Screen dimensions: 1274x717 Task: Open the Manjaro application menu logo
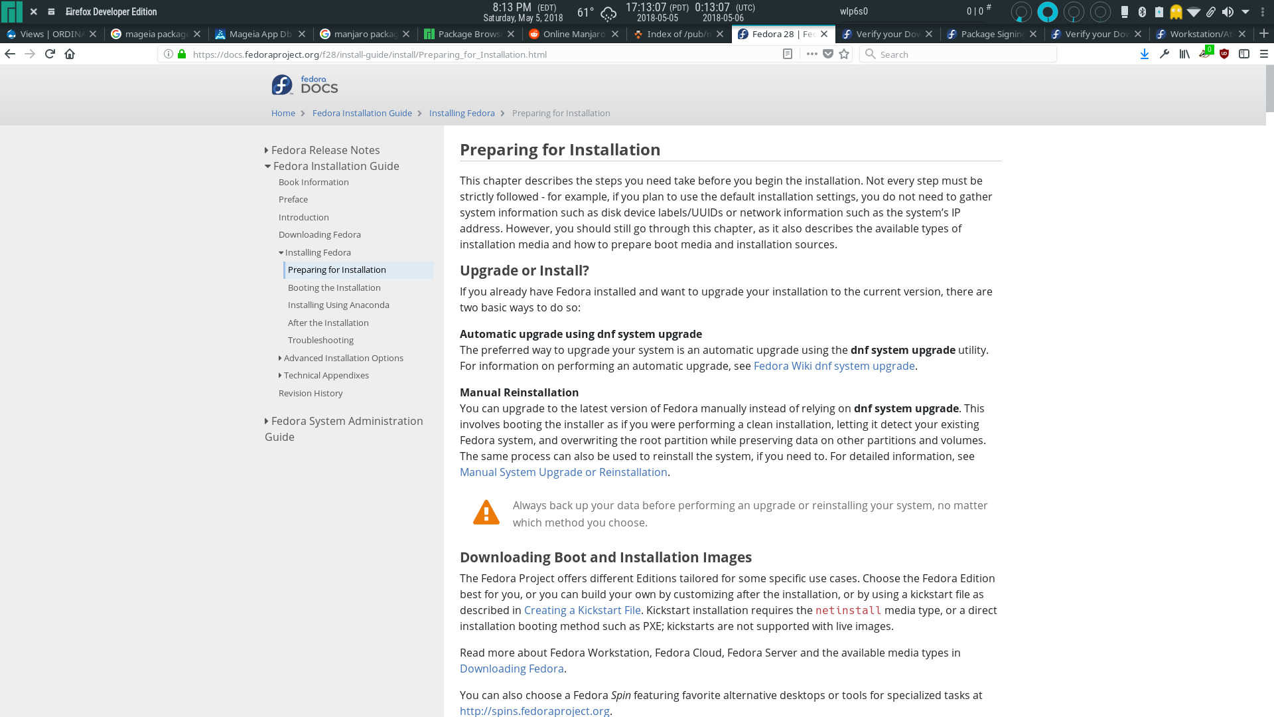pos(11,11)
